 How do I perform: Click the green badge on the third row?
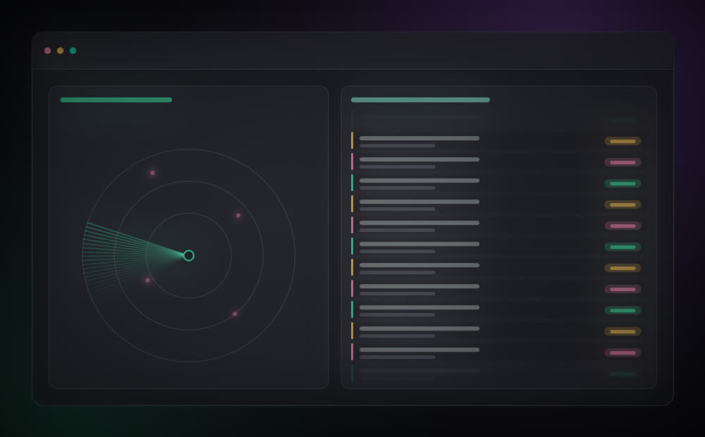(x=623, y=183)
